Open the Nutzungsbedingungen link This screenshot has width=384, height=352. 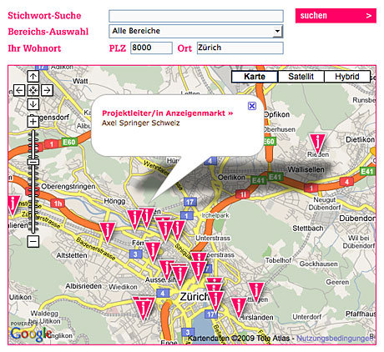coord(335,338)
